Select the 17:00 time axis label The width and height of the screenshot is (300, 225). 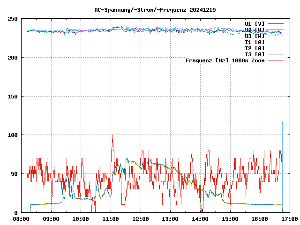(x=289, y=219)
